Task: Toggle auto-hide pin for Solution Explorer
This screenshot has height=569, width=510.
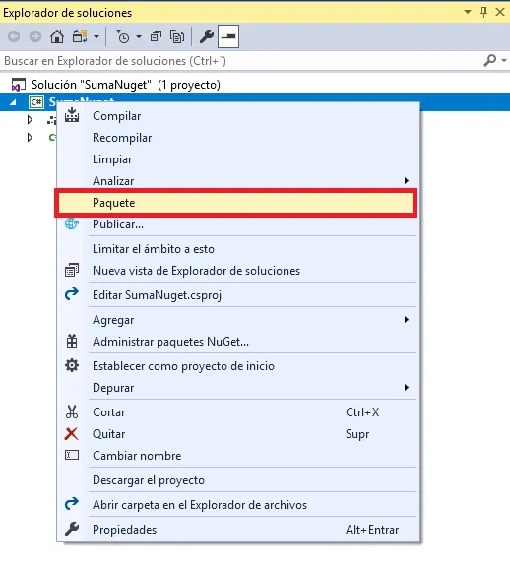Action: coord(483,13)
